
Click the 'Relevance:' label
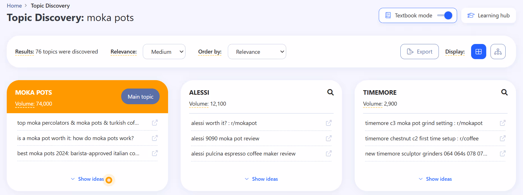123,52
